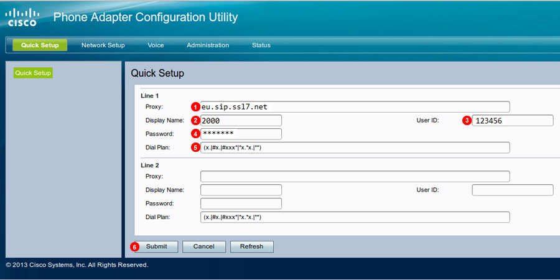The width and height of the screenshot is (560, 280).
Task: Click the Phone Adapter Configuration Utility title
Action: pos(146,17)
